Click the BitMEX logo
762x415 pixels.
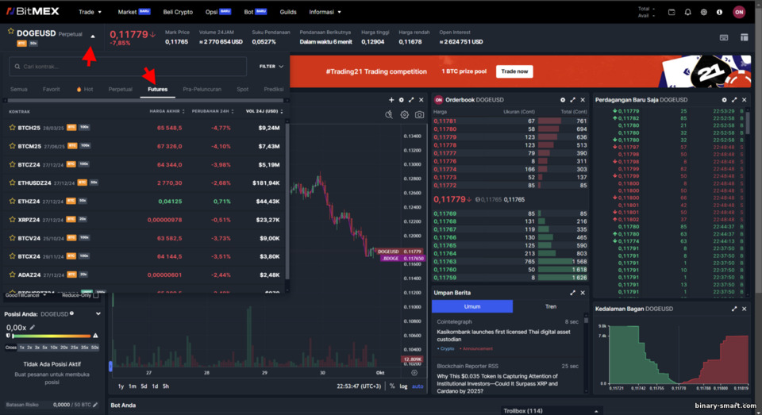(x=33, y=11)
